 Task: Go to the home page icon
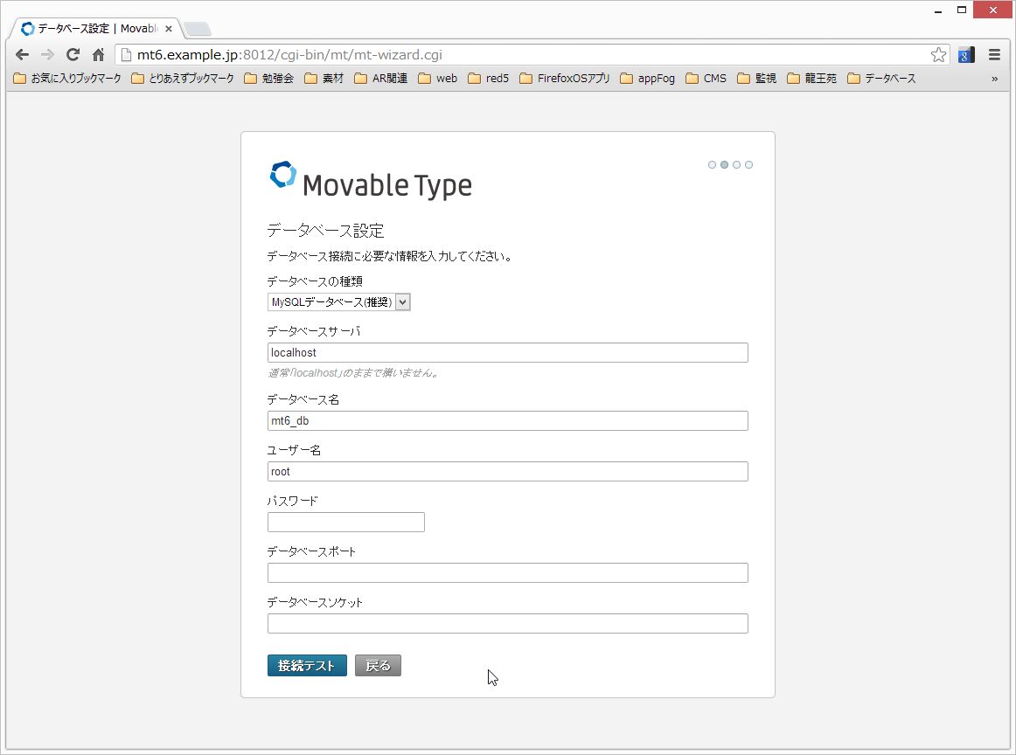click(x=99, y=55)
